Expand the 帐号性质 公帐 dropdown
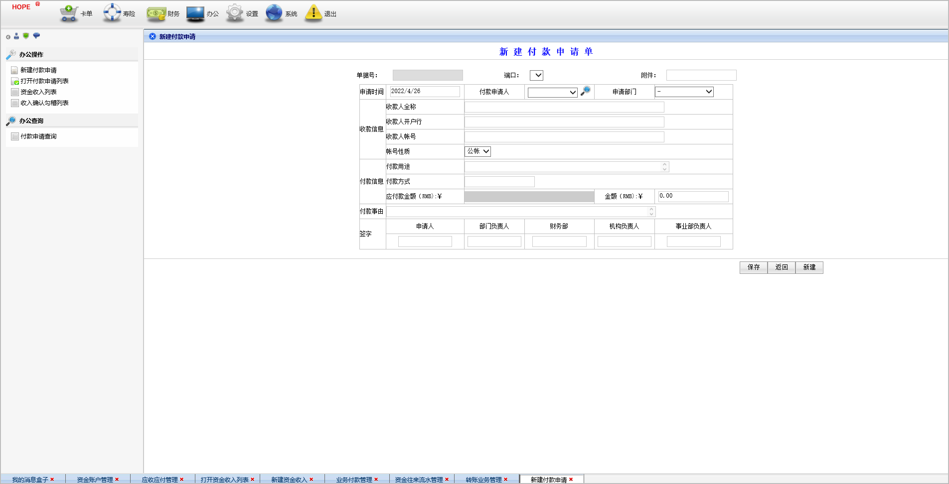The image size is (949, 484). (477, 151)
